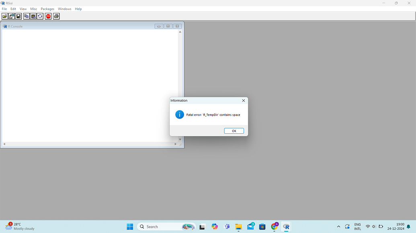Open the Edit menu
This screenshot has height=233, width=416.
point(13,9)
